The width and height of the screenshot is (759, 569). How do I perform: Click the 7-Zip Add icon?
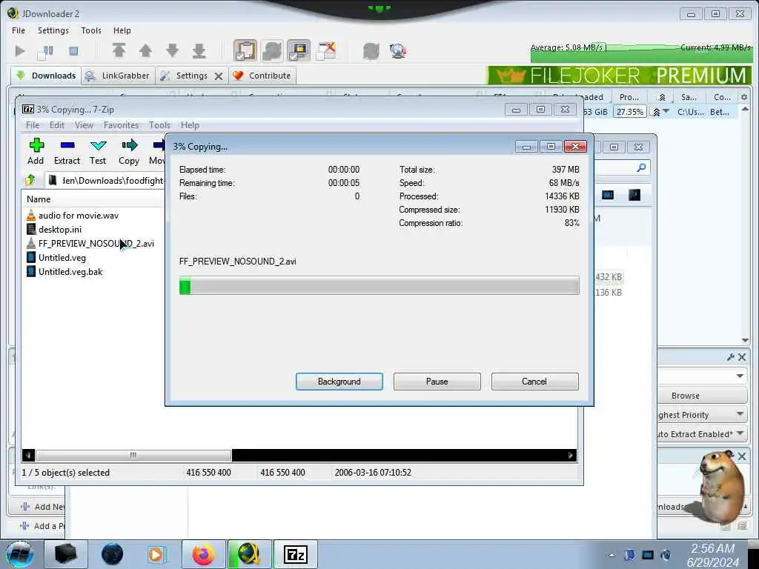36,151
